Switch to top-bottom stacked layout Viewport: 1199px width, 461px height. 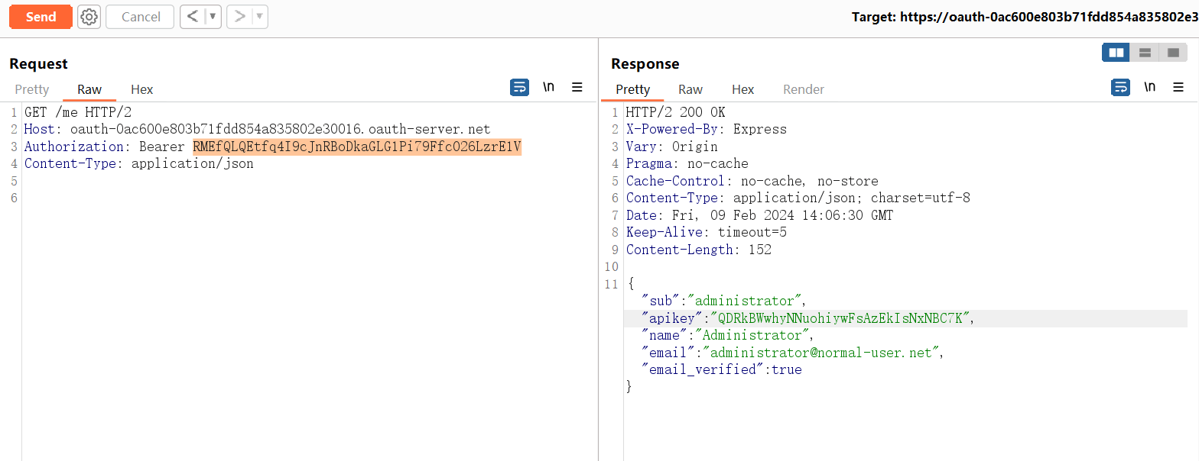(x=1145, y=53)
